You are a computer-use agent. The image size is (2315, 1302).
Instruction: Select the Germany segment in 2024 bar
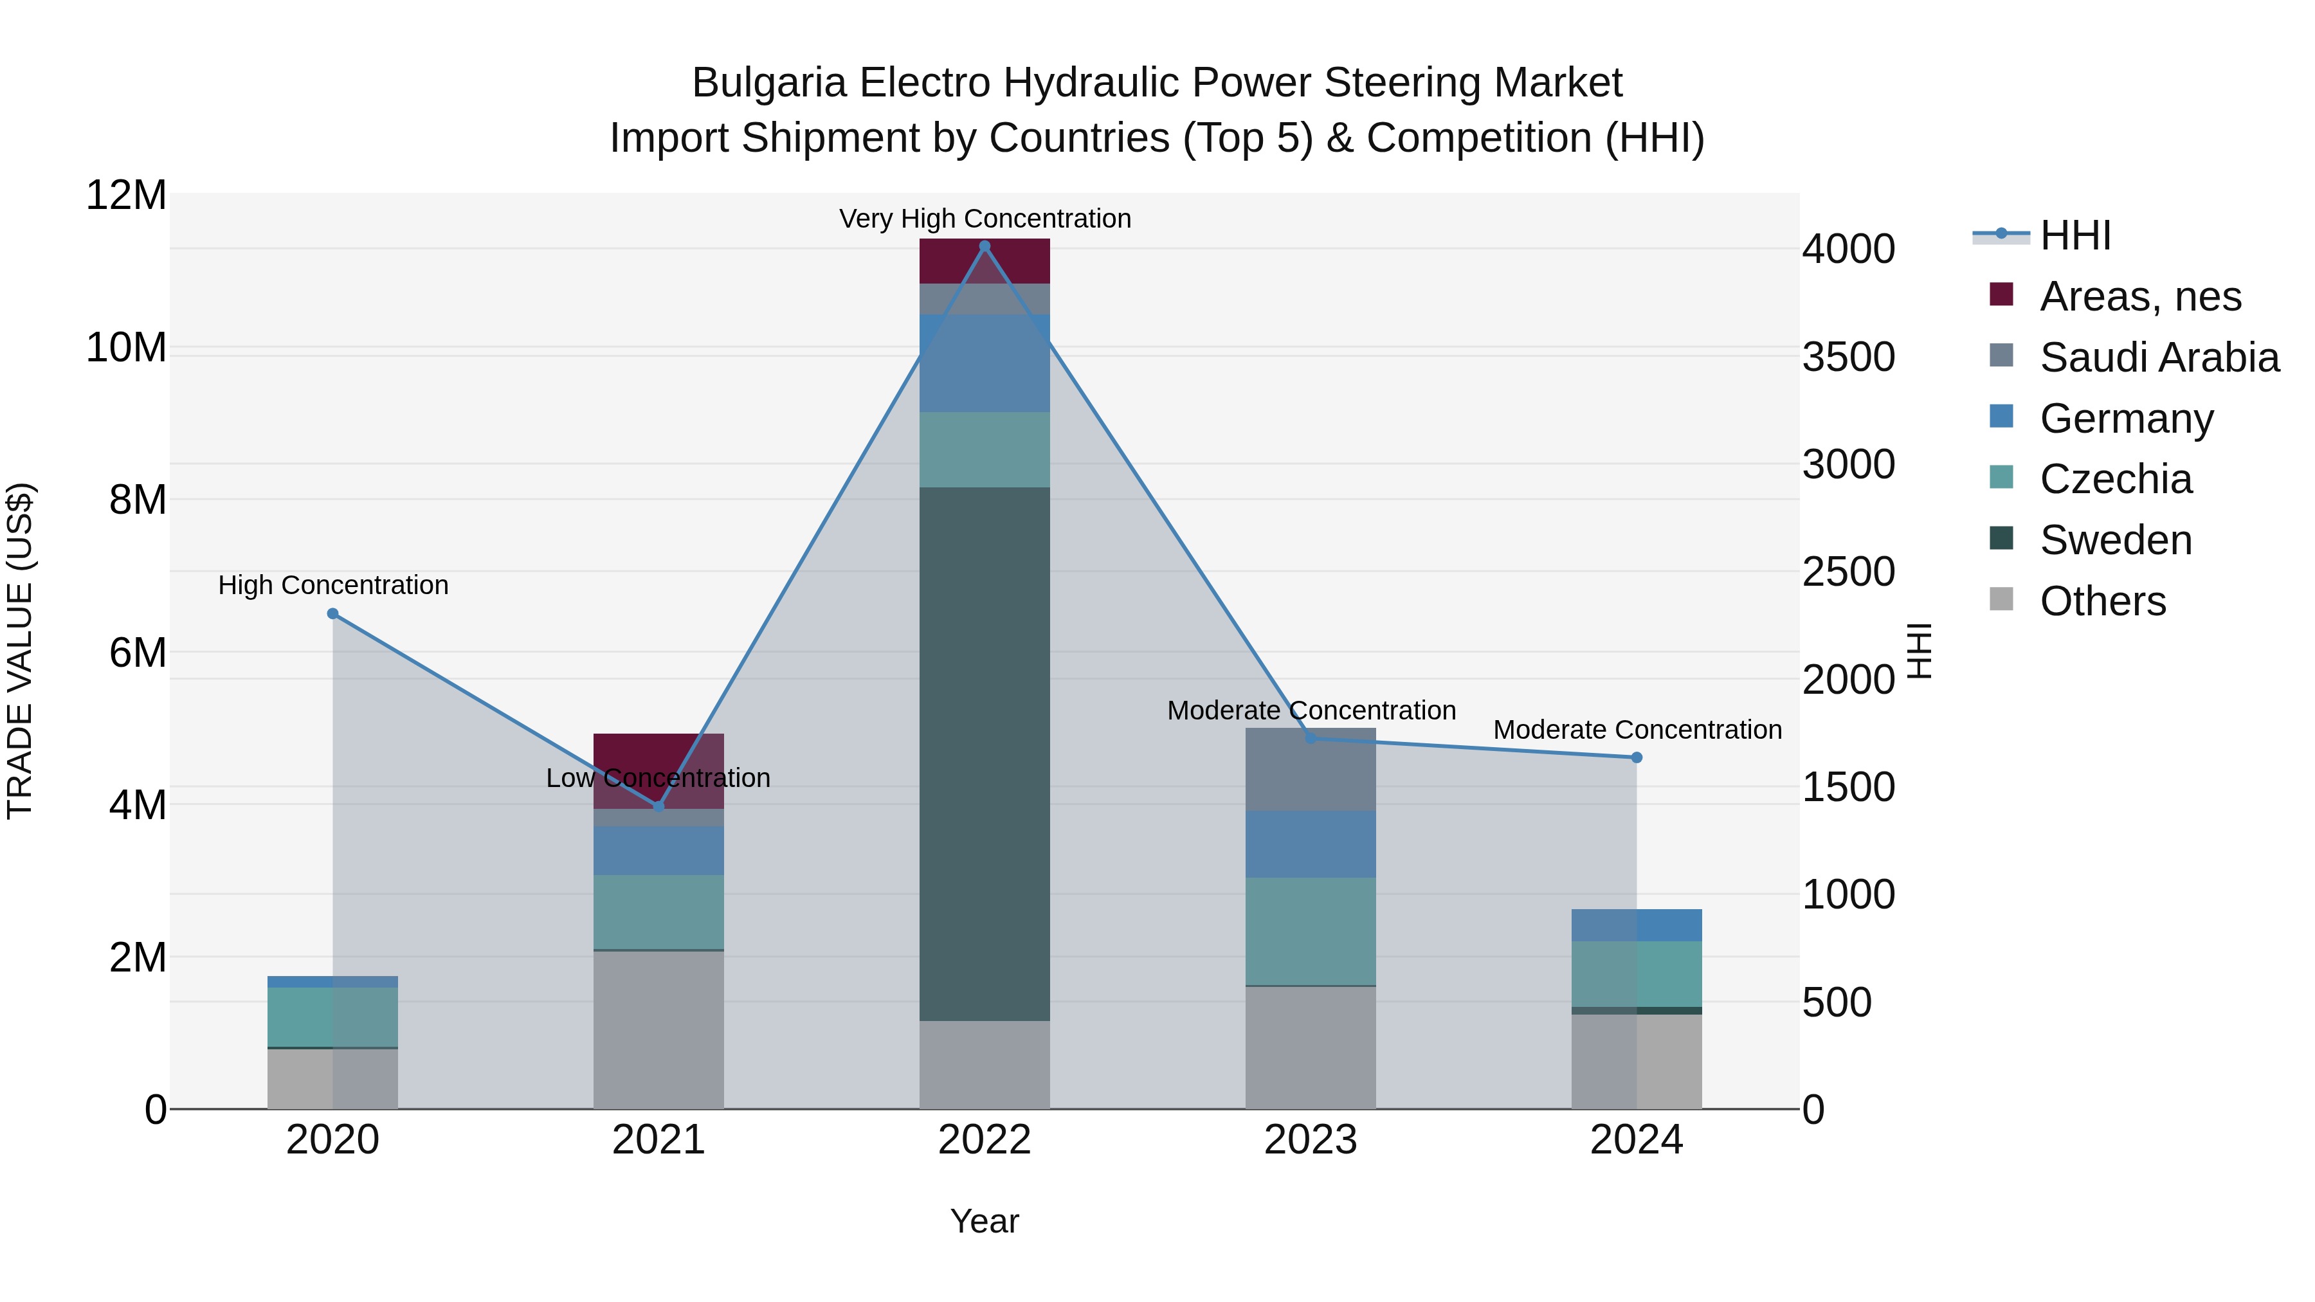(x=1637, y=925)
